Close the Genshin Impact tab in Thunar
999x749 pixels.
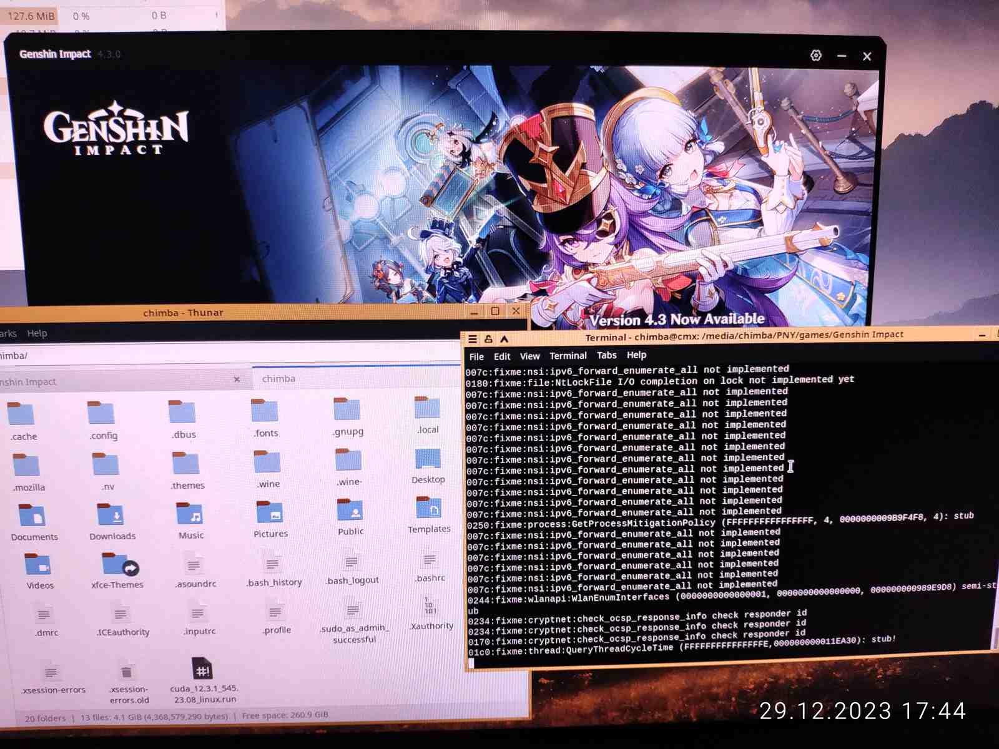pos(237,379)
